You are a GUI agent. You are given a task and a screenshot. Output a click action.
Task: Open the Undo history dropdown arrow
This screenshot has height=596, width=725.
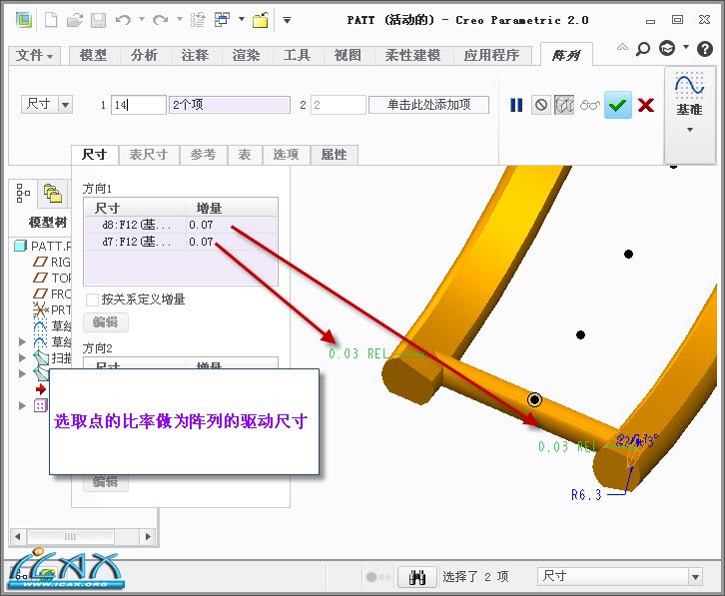click(x=142, y=19)
